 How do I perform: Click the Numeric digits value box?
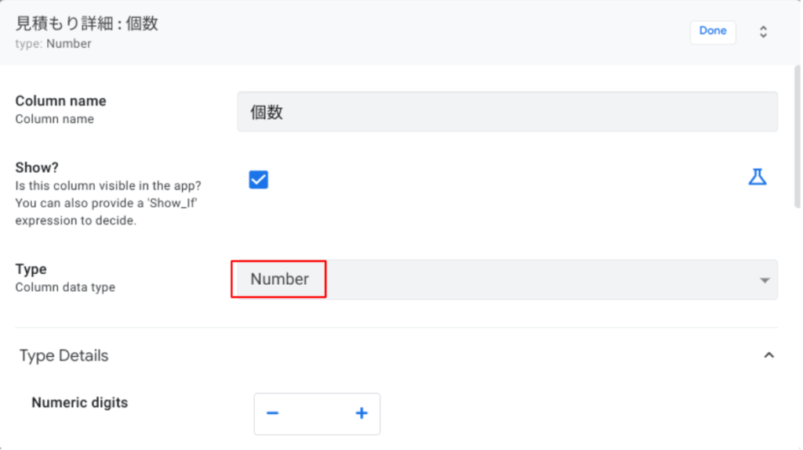tap(317, 413)
